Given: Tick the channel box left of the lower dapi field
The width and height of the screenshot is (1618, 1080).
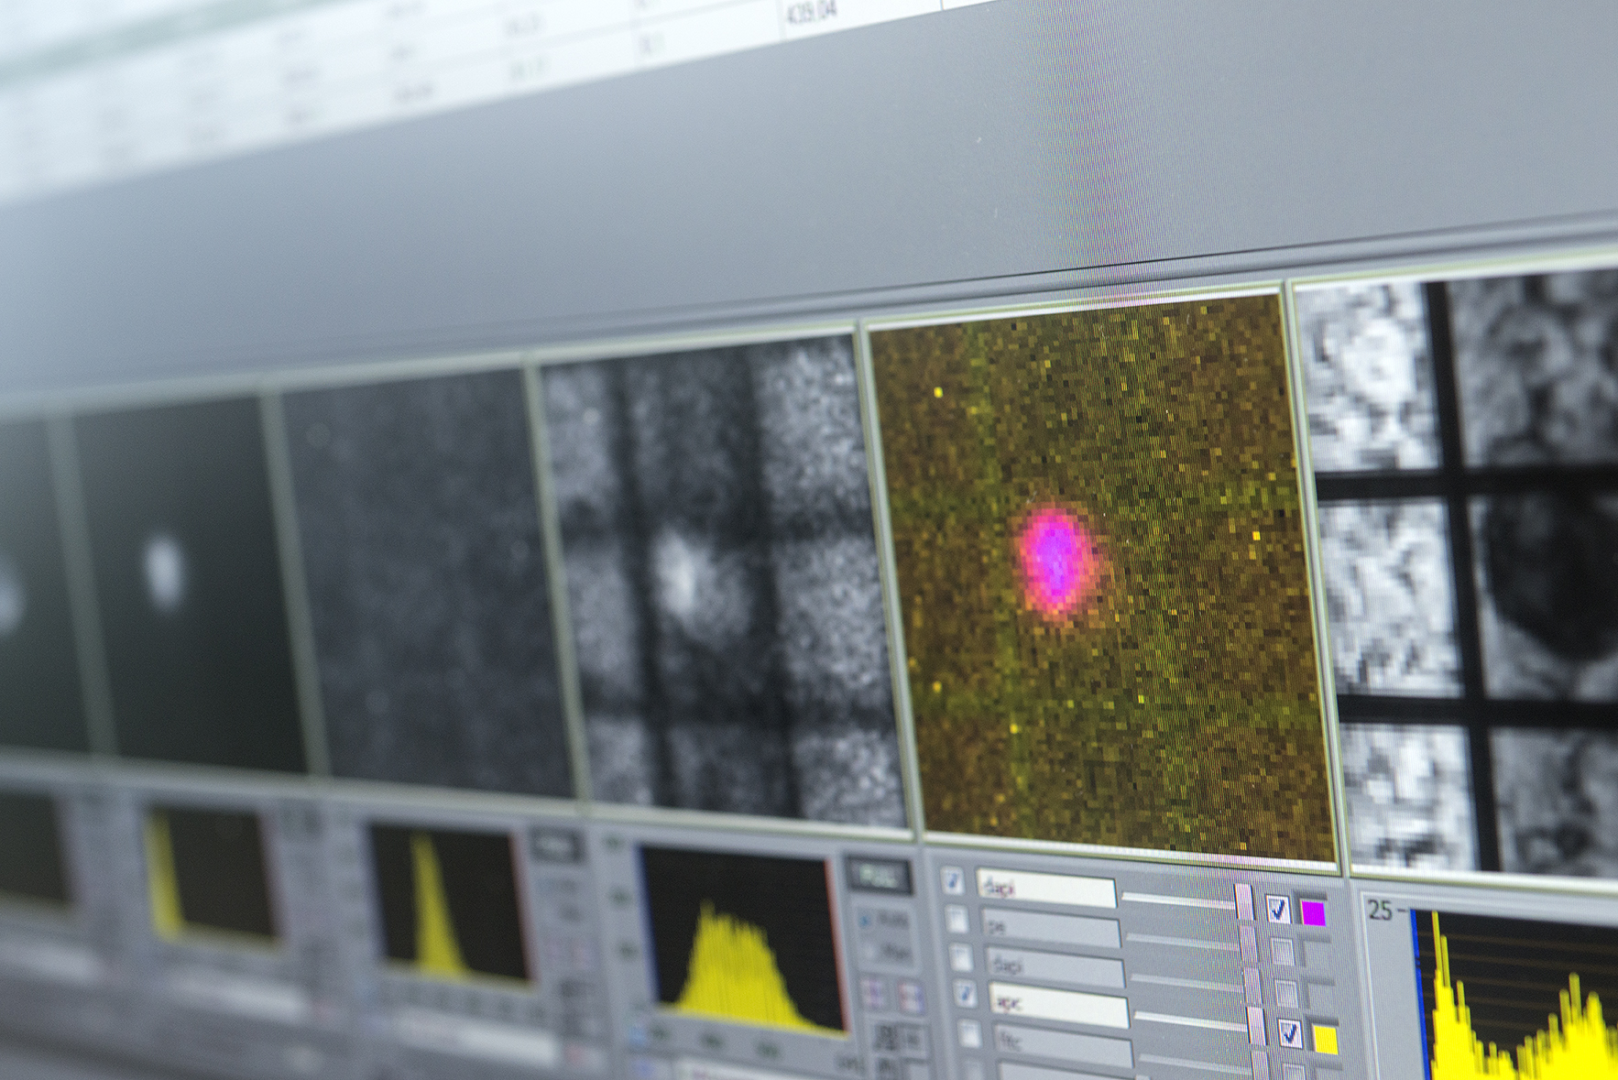Looking at the screenshot, I should [961, 958].
